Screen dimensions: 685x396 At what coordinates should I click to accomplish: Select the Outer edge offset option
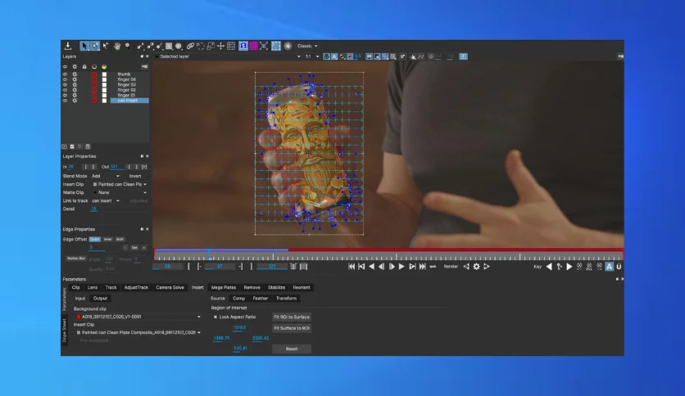click(95, 240)
